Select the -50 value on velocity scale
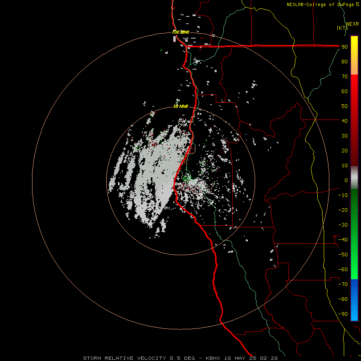 pos(343,255)
